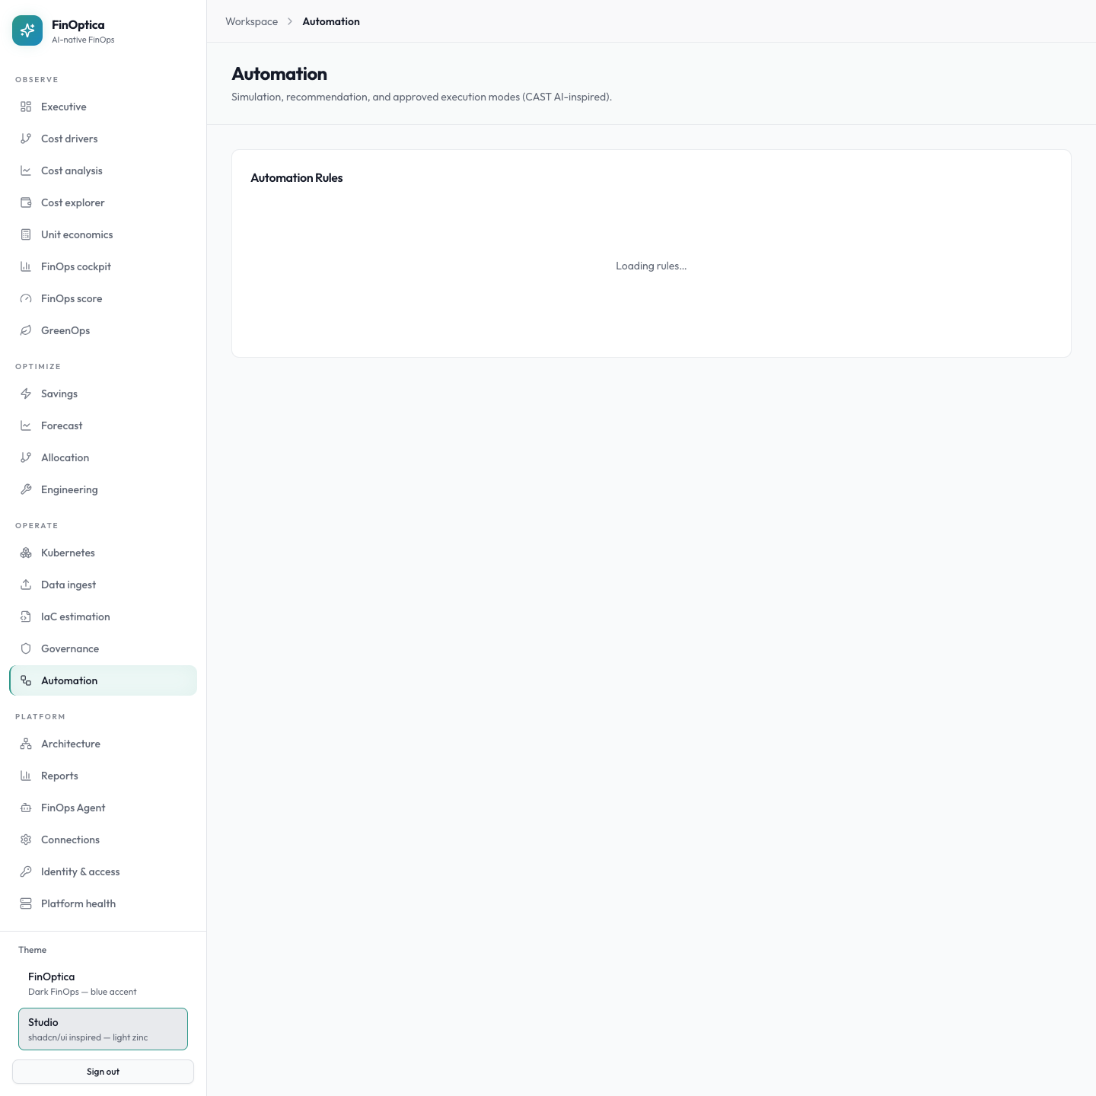Click the FinOptica sparkle logo icon
Screen dimensions: 1096x1096
(27, 30)
